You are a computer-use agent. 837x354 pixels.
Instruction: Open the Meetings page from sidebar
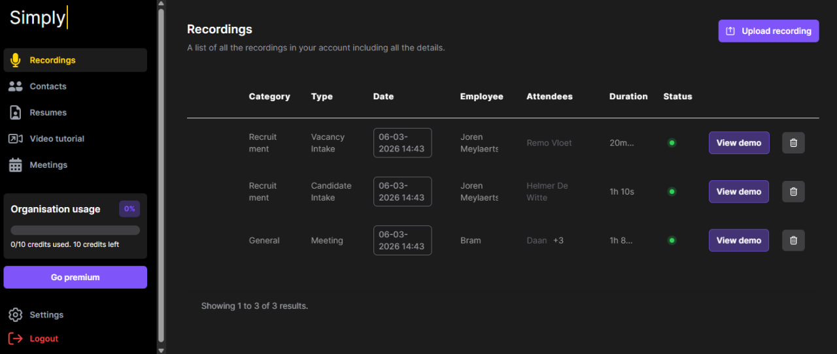pos(48,165)
